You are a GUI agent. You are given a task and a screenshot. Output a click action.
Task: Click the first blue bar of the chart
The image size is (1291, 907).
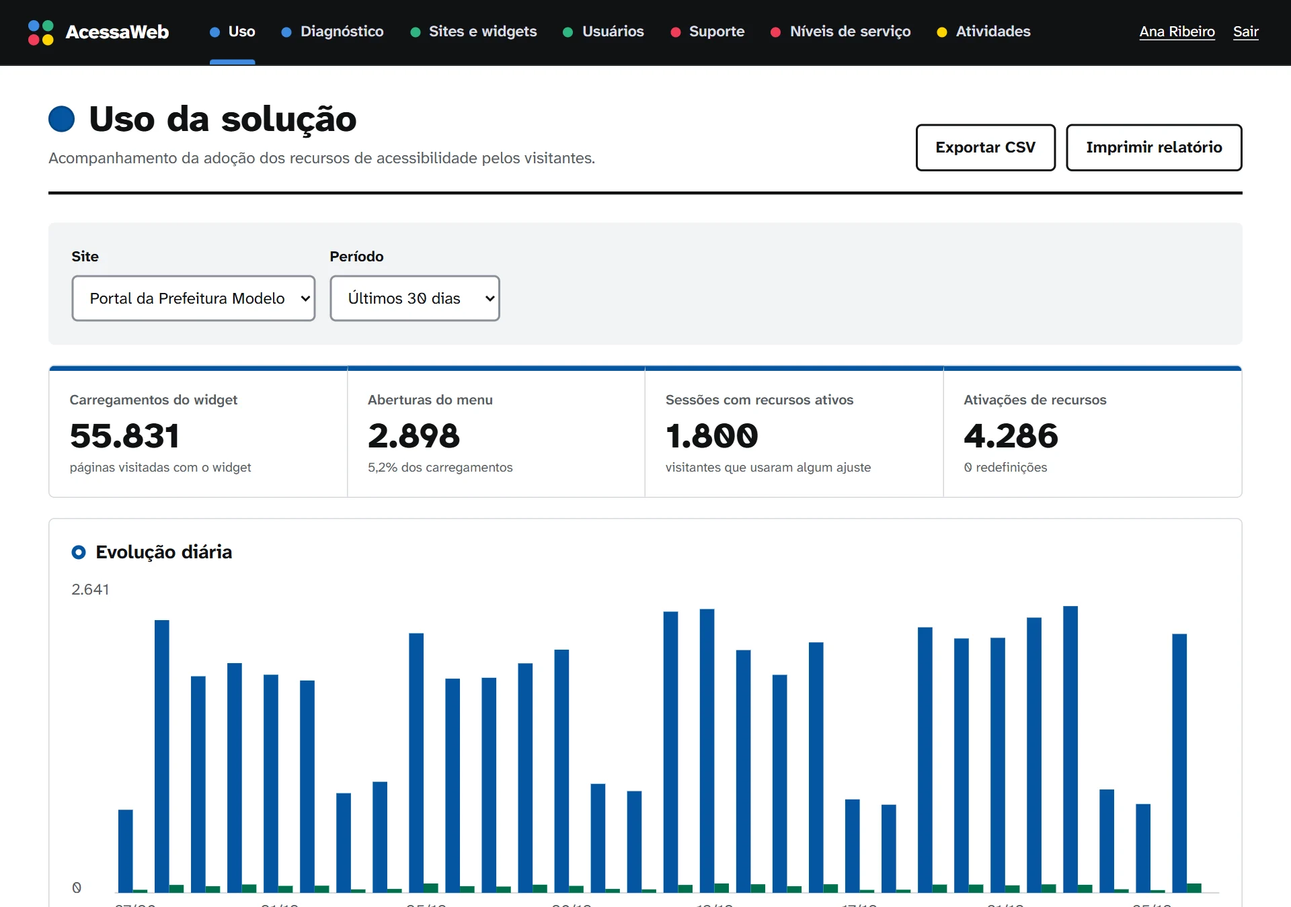[x=126, y=851]
